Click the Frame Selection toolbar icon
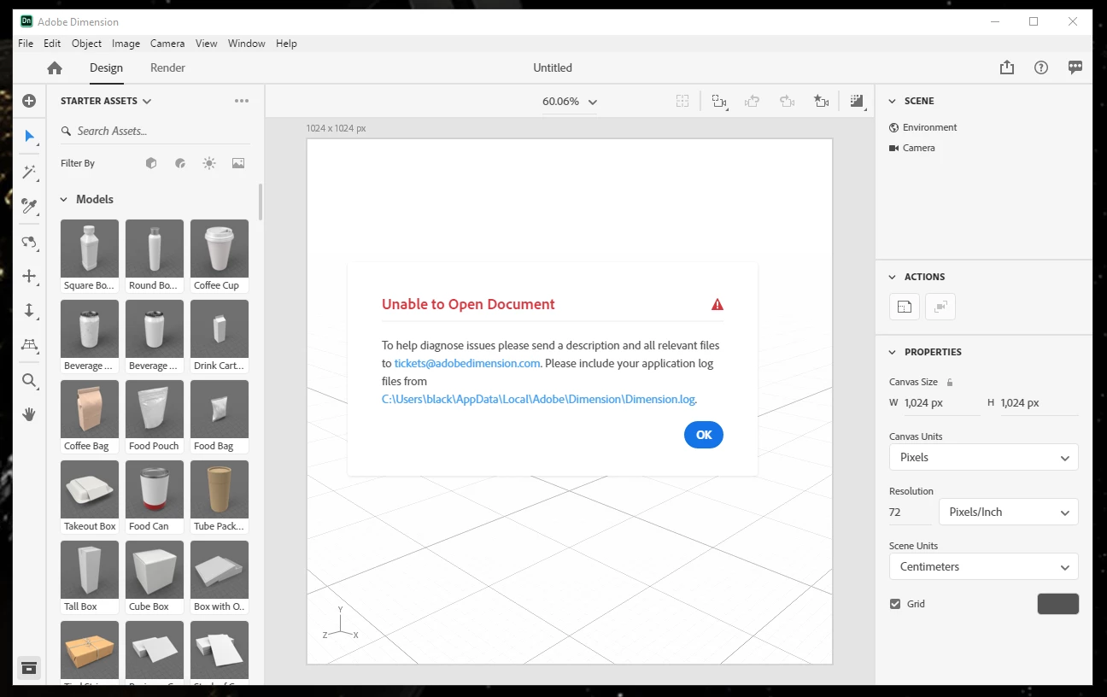 [x=718, y=102]
